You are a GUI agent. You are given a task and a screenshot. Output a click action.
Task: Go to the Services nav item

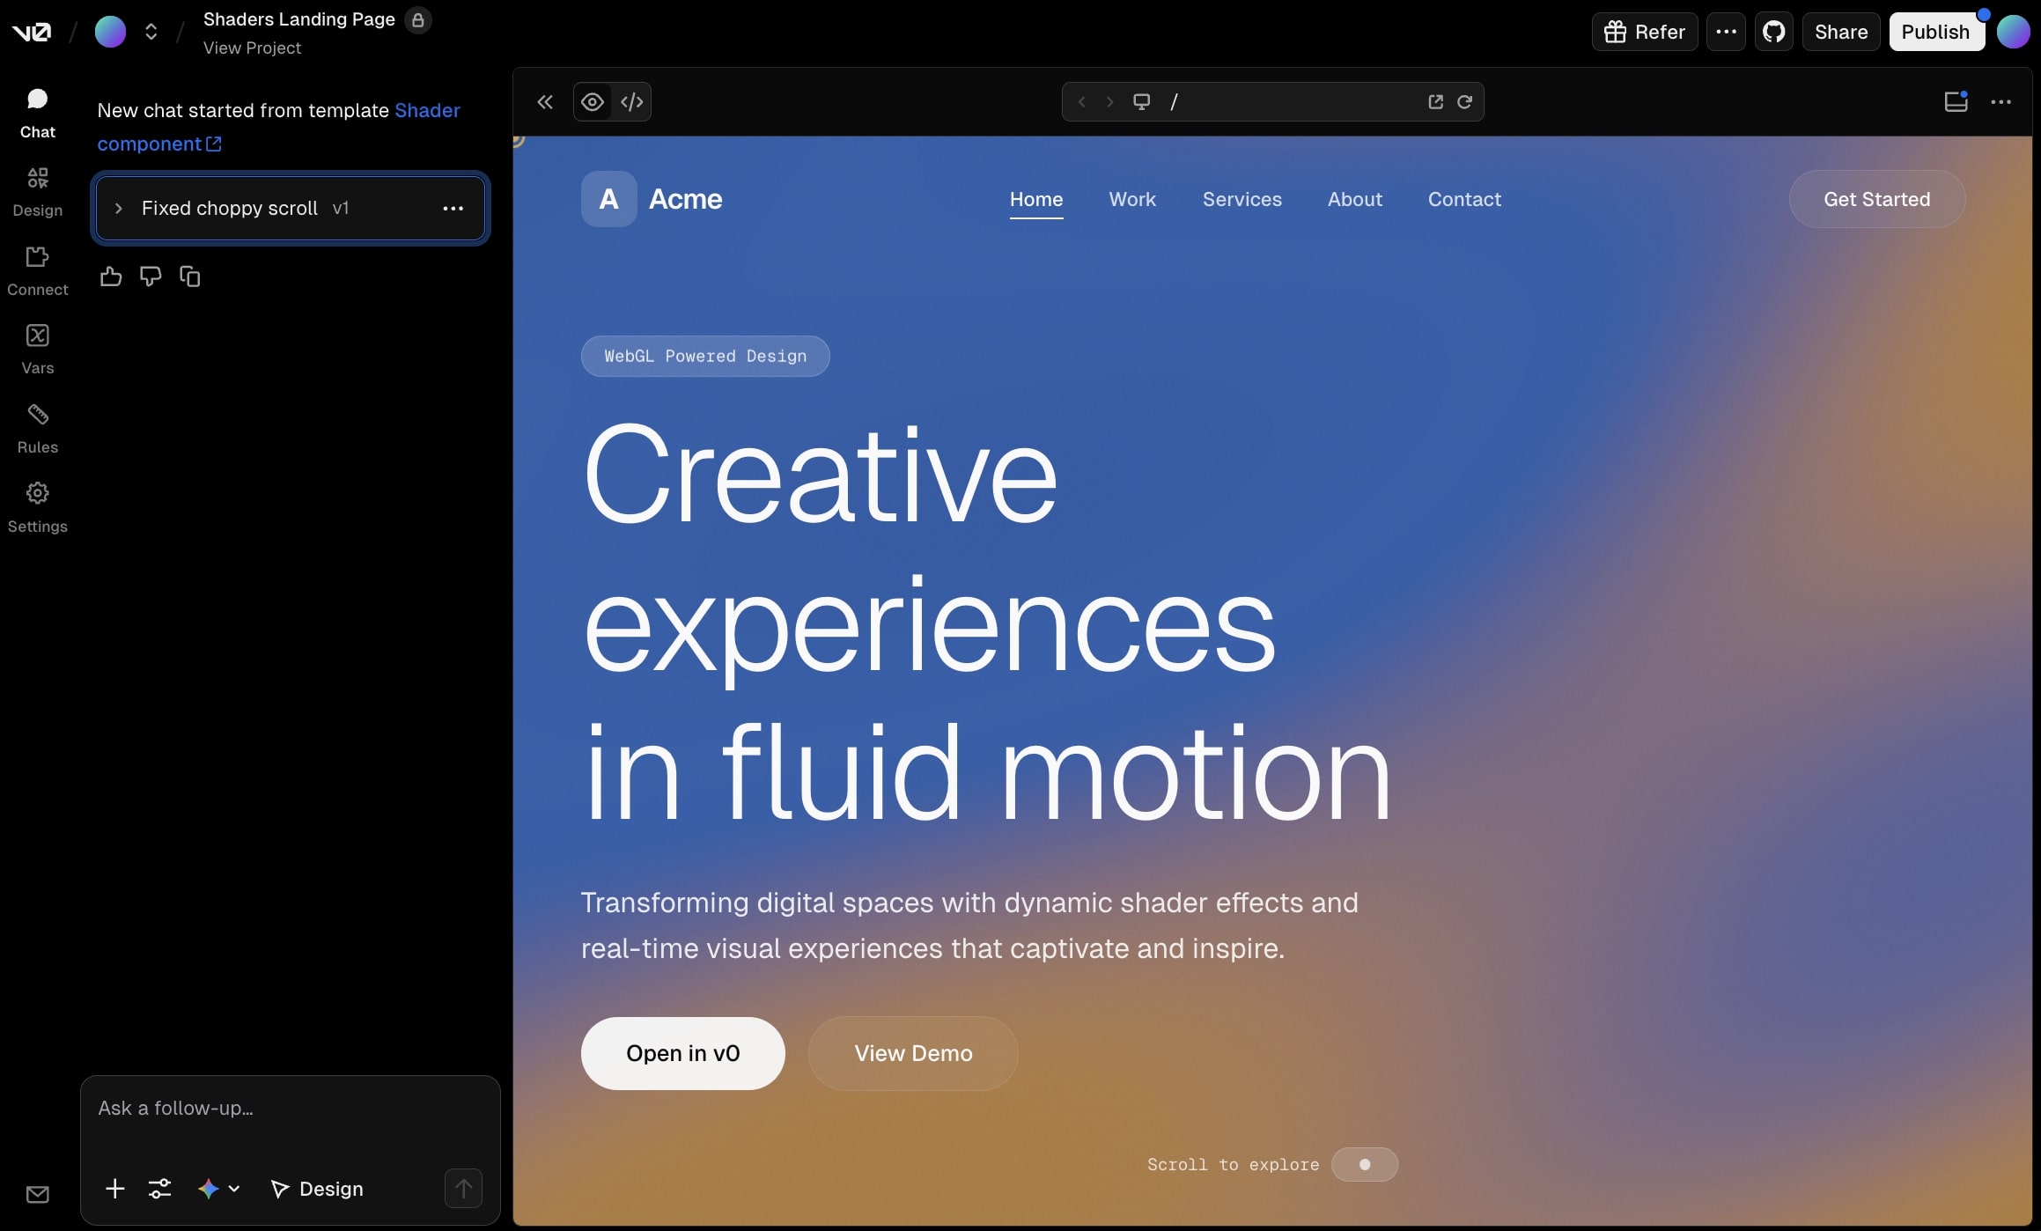1242,199
